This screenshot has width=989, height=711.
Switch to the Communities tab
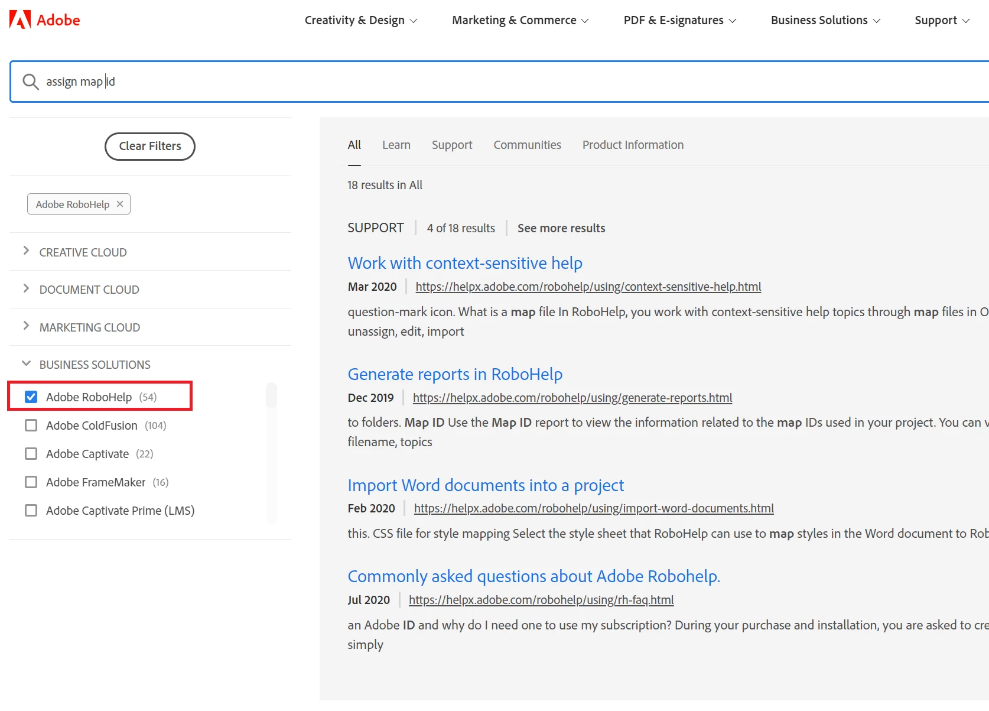pyautogui.click(x=528, y=145)
